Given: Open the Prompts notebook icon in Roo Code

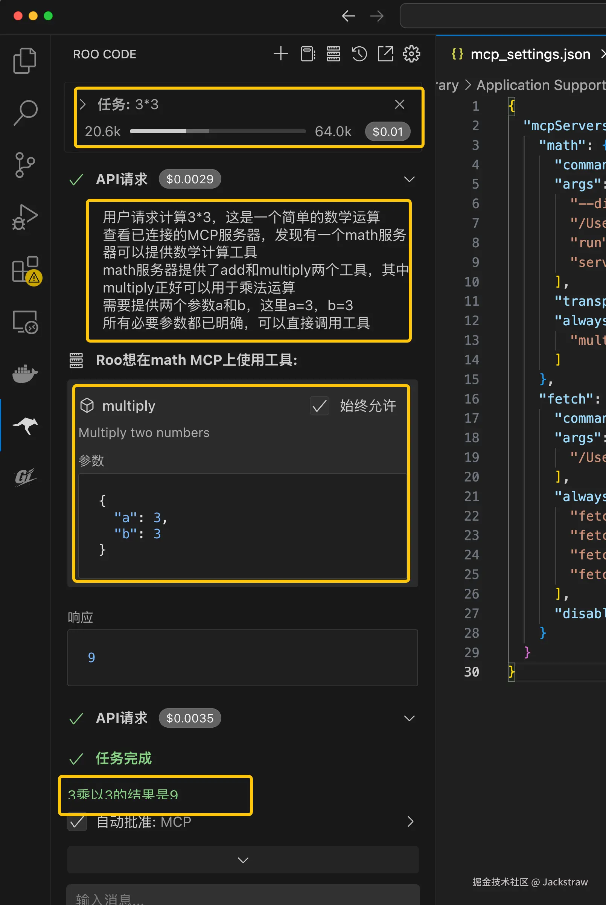Looking at the screenshot, I should [308, 54].
